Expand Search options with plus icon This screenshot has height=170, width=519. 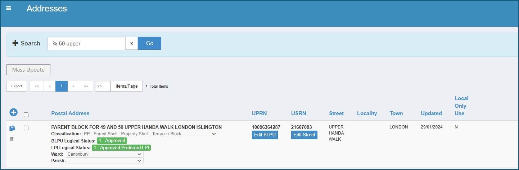[15, 43]
